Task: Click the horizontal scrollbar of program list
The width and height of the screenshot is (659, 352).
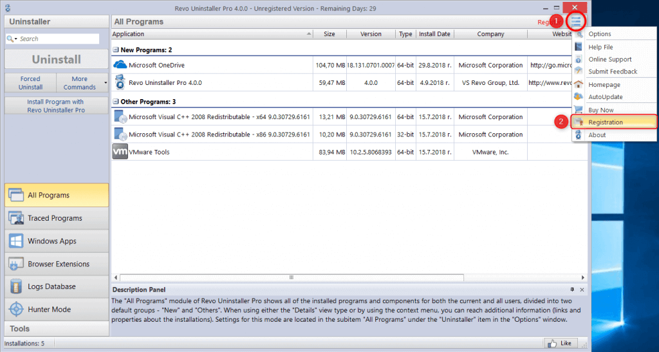Action: point(348,277)
